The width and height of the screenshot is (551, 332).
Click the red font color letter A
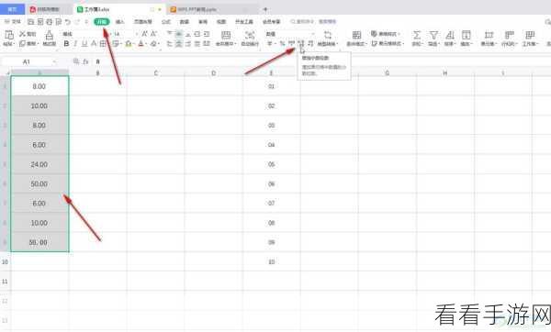point(141,43)
